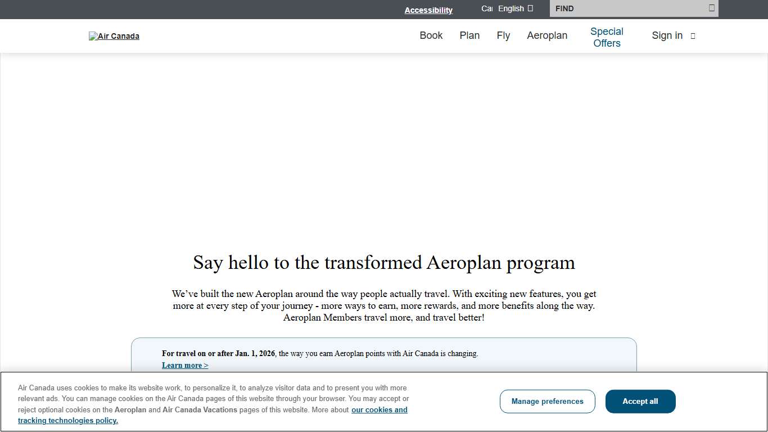768x432 pixels.
Task: Open the Book menu
Action: point(431,35)
